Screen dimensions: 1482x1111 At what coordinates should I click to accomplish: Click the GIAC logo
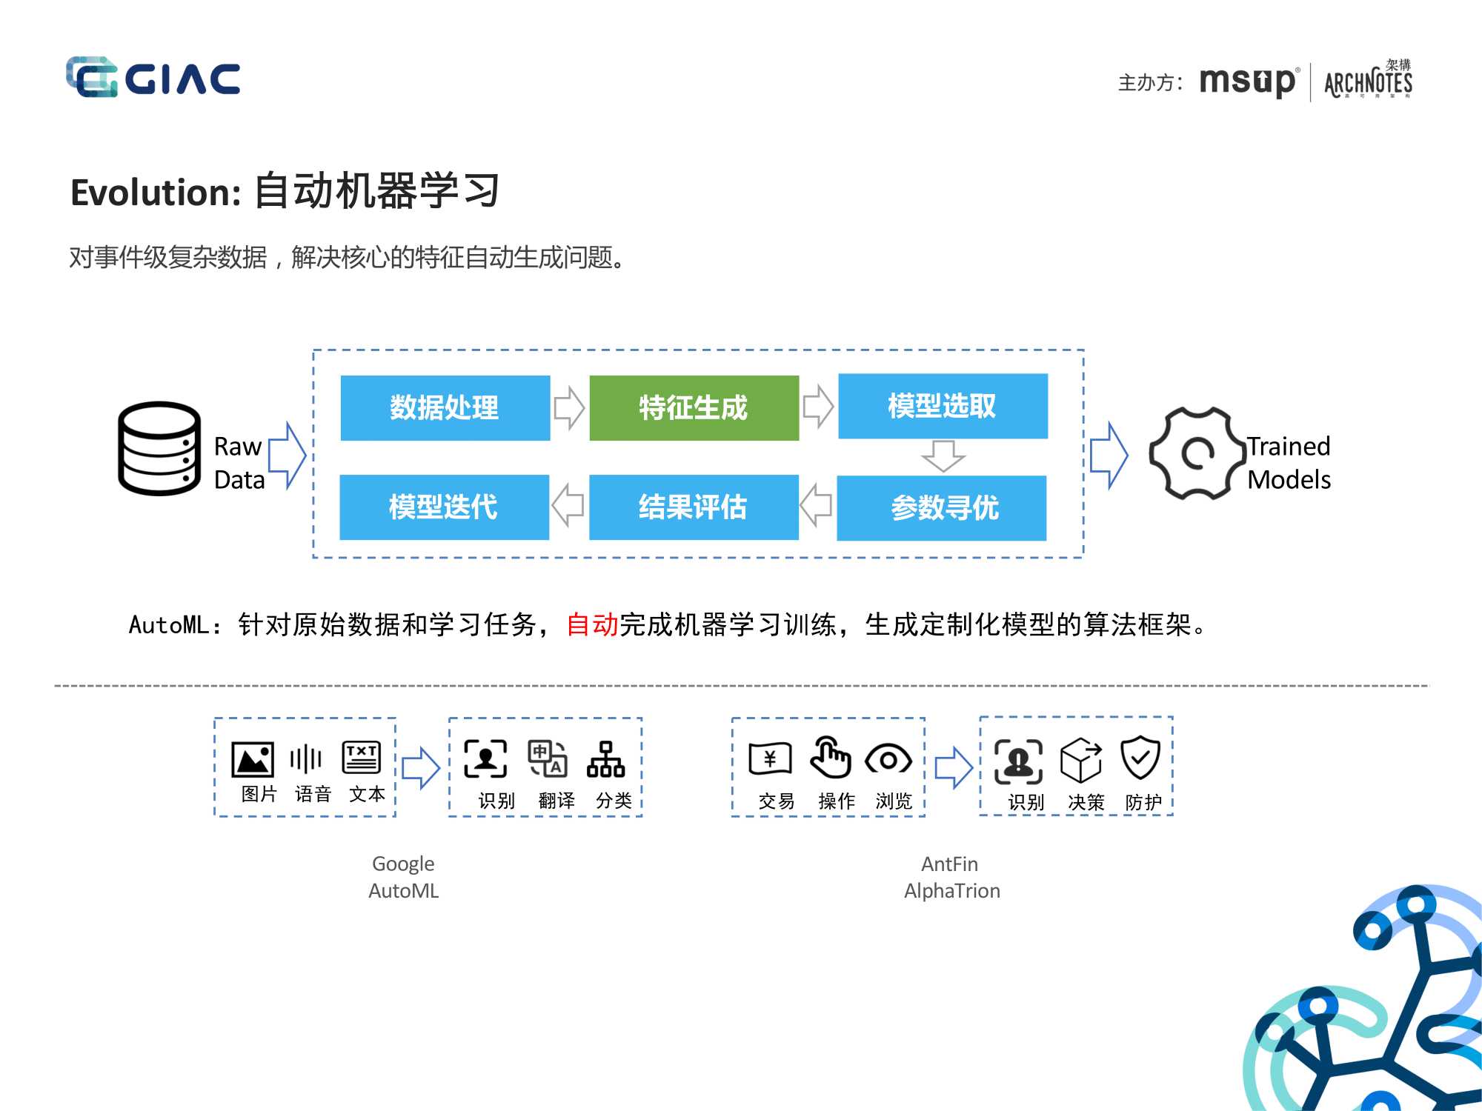(x=153, y=77)
